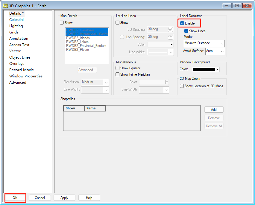Viewport: 255px width, 205px height.
Task: Go to Window Properties page
Action: (x=26, y=76)
